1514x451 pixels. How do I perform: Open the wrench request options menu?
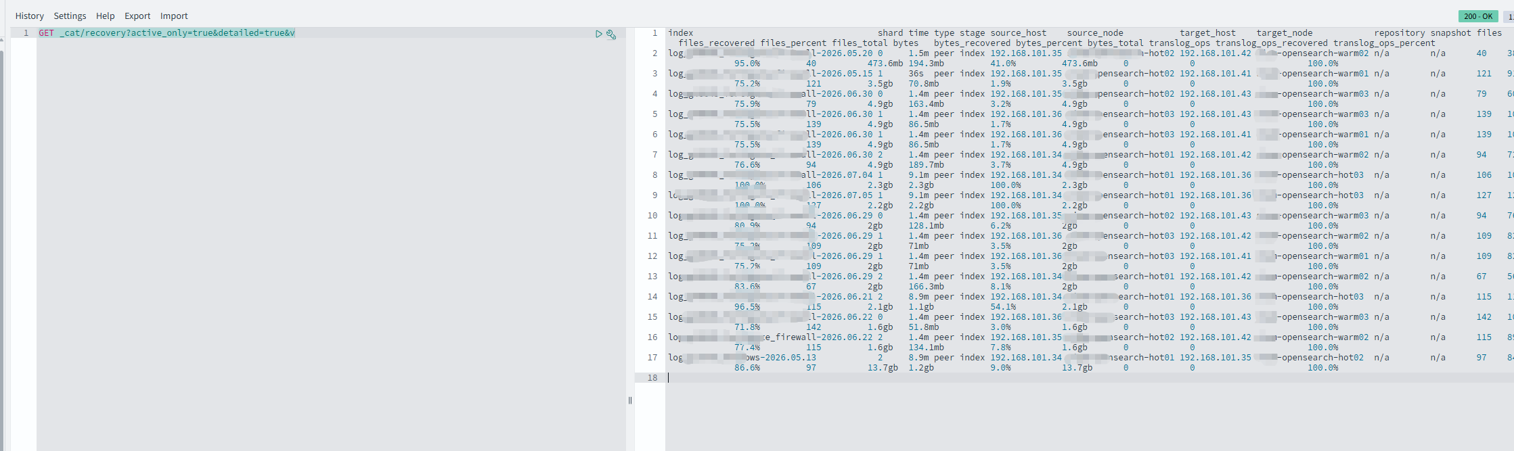(611, 34)
